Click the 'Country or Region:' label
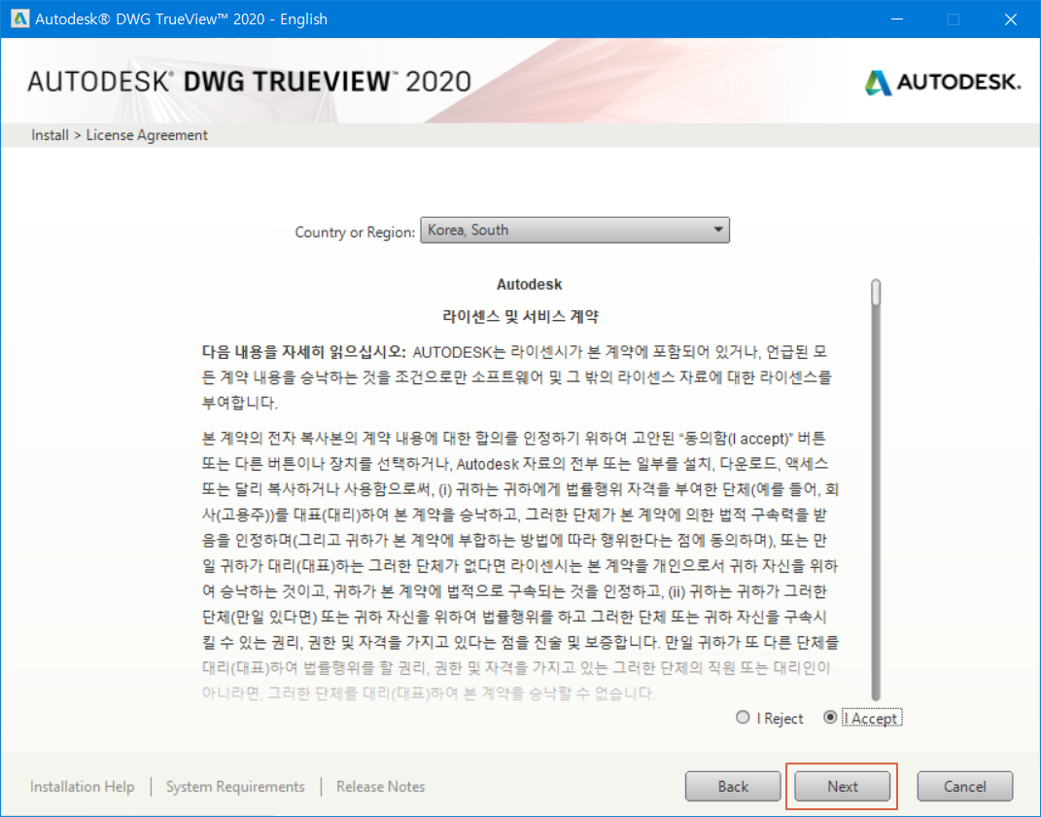The width and height of the screenshot is (1041, 817). (x=355, y=231)
